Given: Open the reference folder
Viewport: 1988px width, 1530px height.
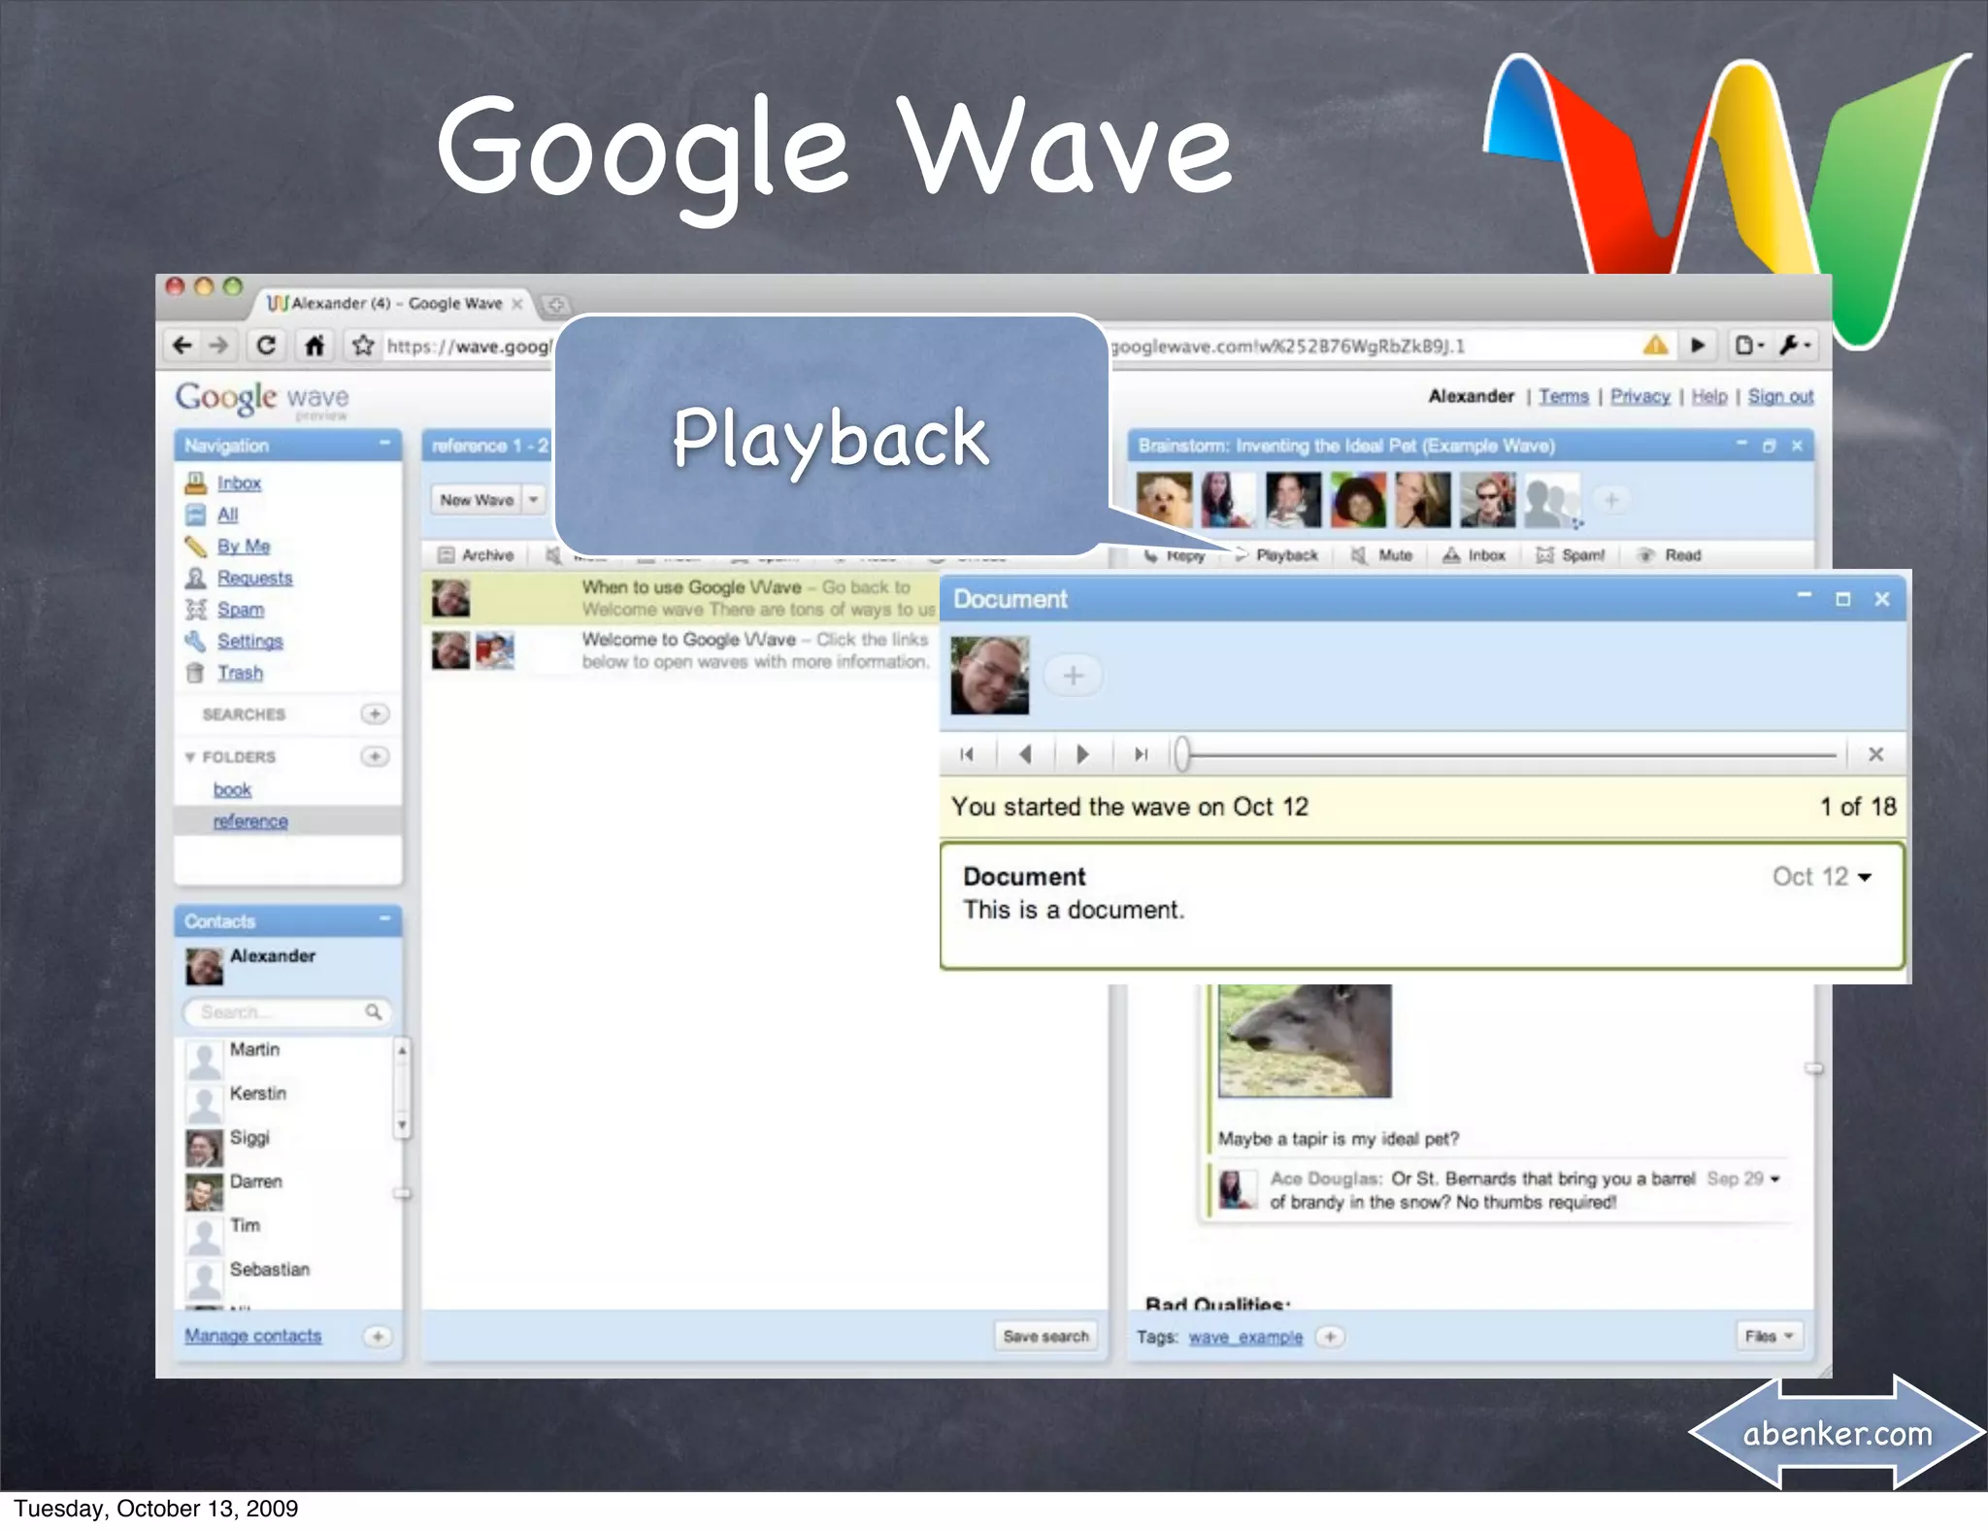Looking at the screenshot, I should 250,821.
